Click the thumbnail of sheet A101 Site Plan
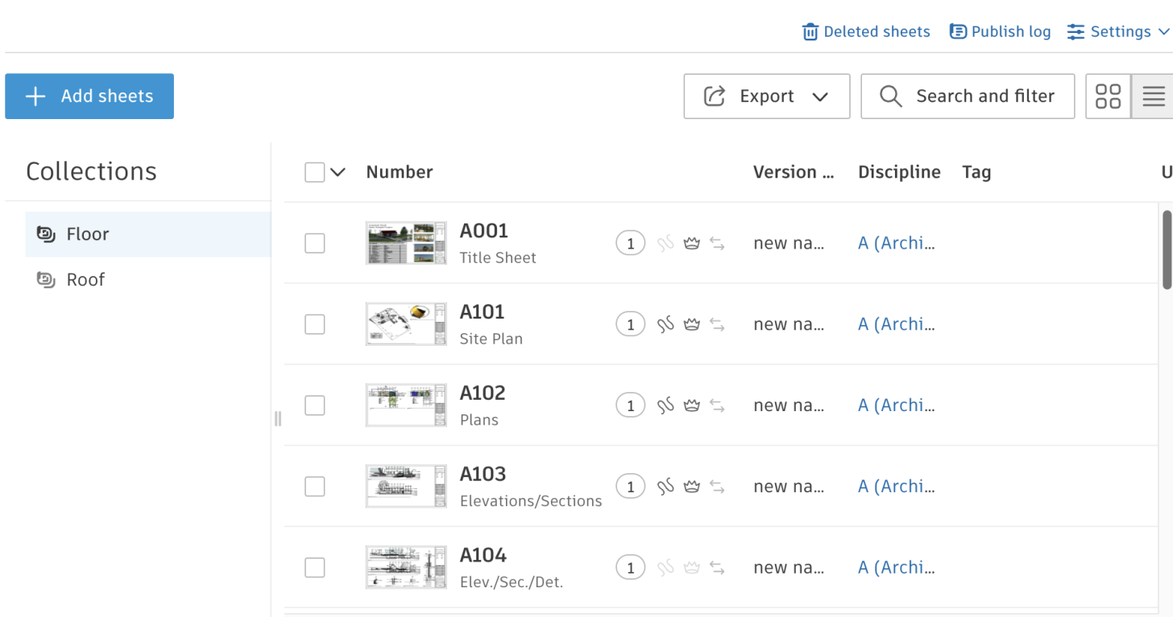Image resolution: width=1173 pixels, height=617 pixels. [x=405, y=323]
